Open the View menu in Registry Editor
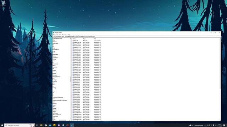 [x=60, y=35]
